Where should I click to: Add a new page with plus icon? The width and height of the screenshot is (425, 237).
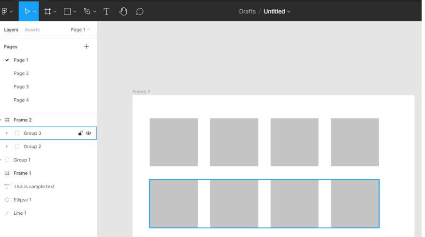pos(87,46)
